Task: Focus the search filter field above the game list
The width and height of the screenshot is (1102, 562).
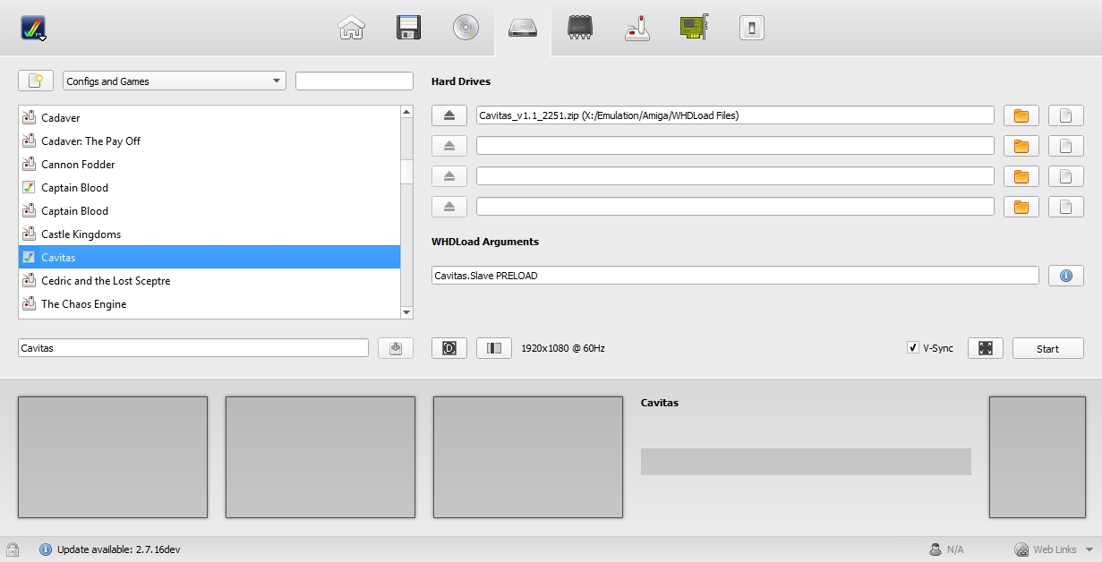Action: pyautogui.click(x=355, y=81)
